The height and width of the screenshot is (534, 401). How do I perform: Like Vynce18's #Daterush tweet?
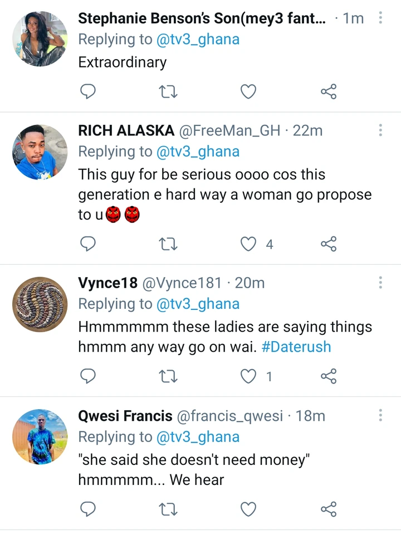tap(248, 377)
